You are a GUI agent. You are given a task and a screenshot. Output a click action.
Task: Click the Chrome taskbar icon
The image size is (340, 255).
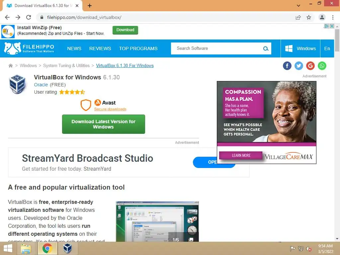coord(47,248)
